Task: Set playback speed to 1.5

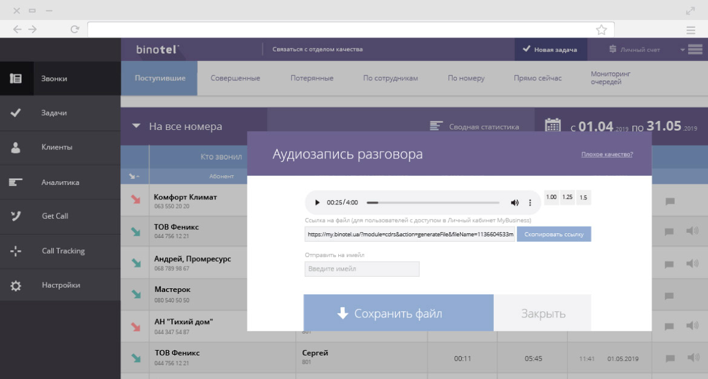Action: click(583, 198)
